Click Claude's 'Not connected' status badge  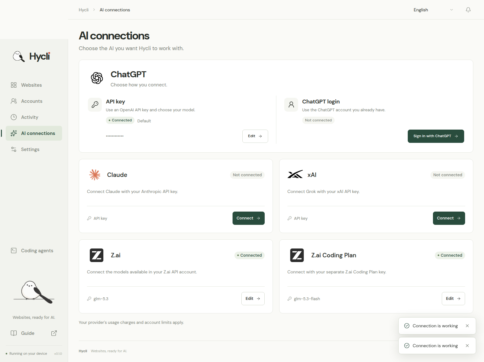pos(247,175)
